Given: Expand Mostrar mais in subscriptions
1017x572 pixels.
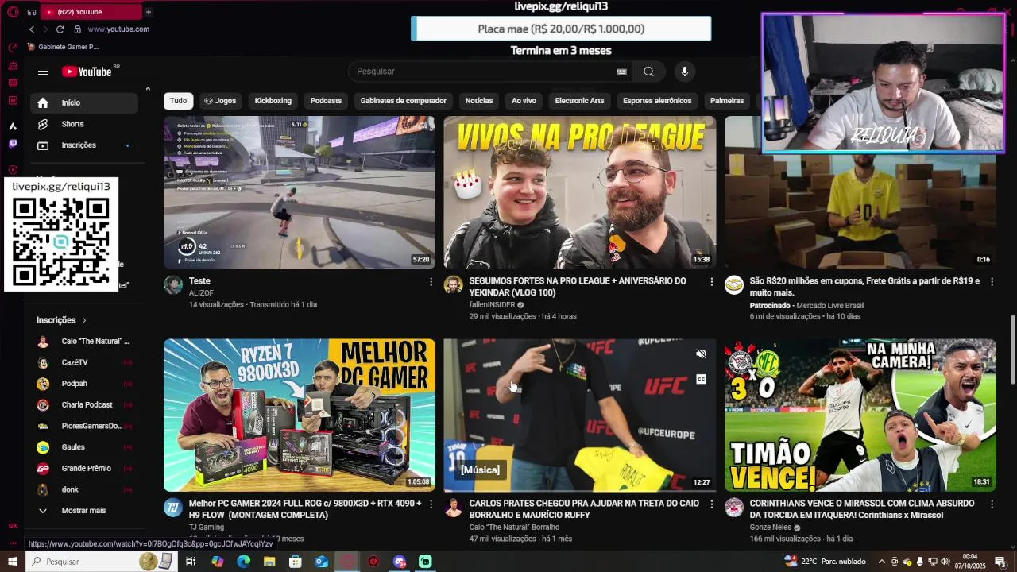Looking at the screenshot, I should tap(83, 511).
